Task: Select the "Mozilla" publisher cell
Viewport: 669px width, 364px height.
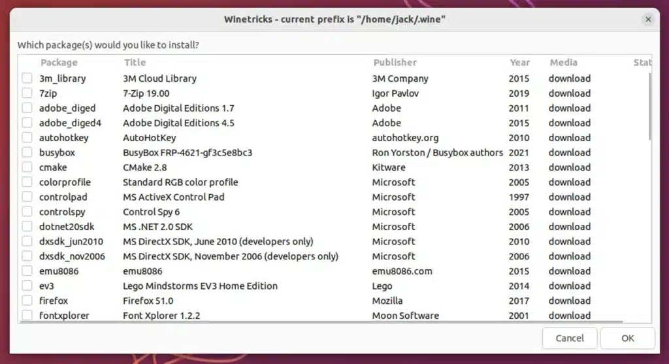Action: (387, 301)
